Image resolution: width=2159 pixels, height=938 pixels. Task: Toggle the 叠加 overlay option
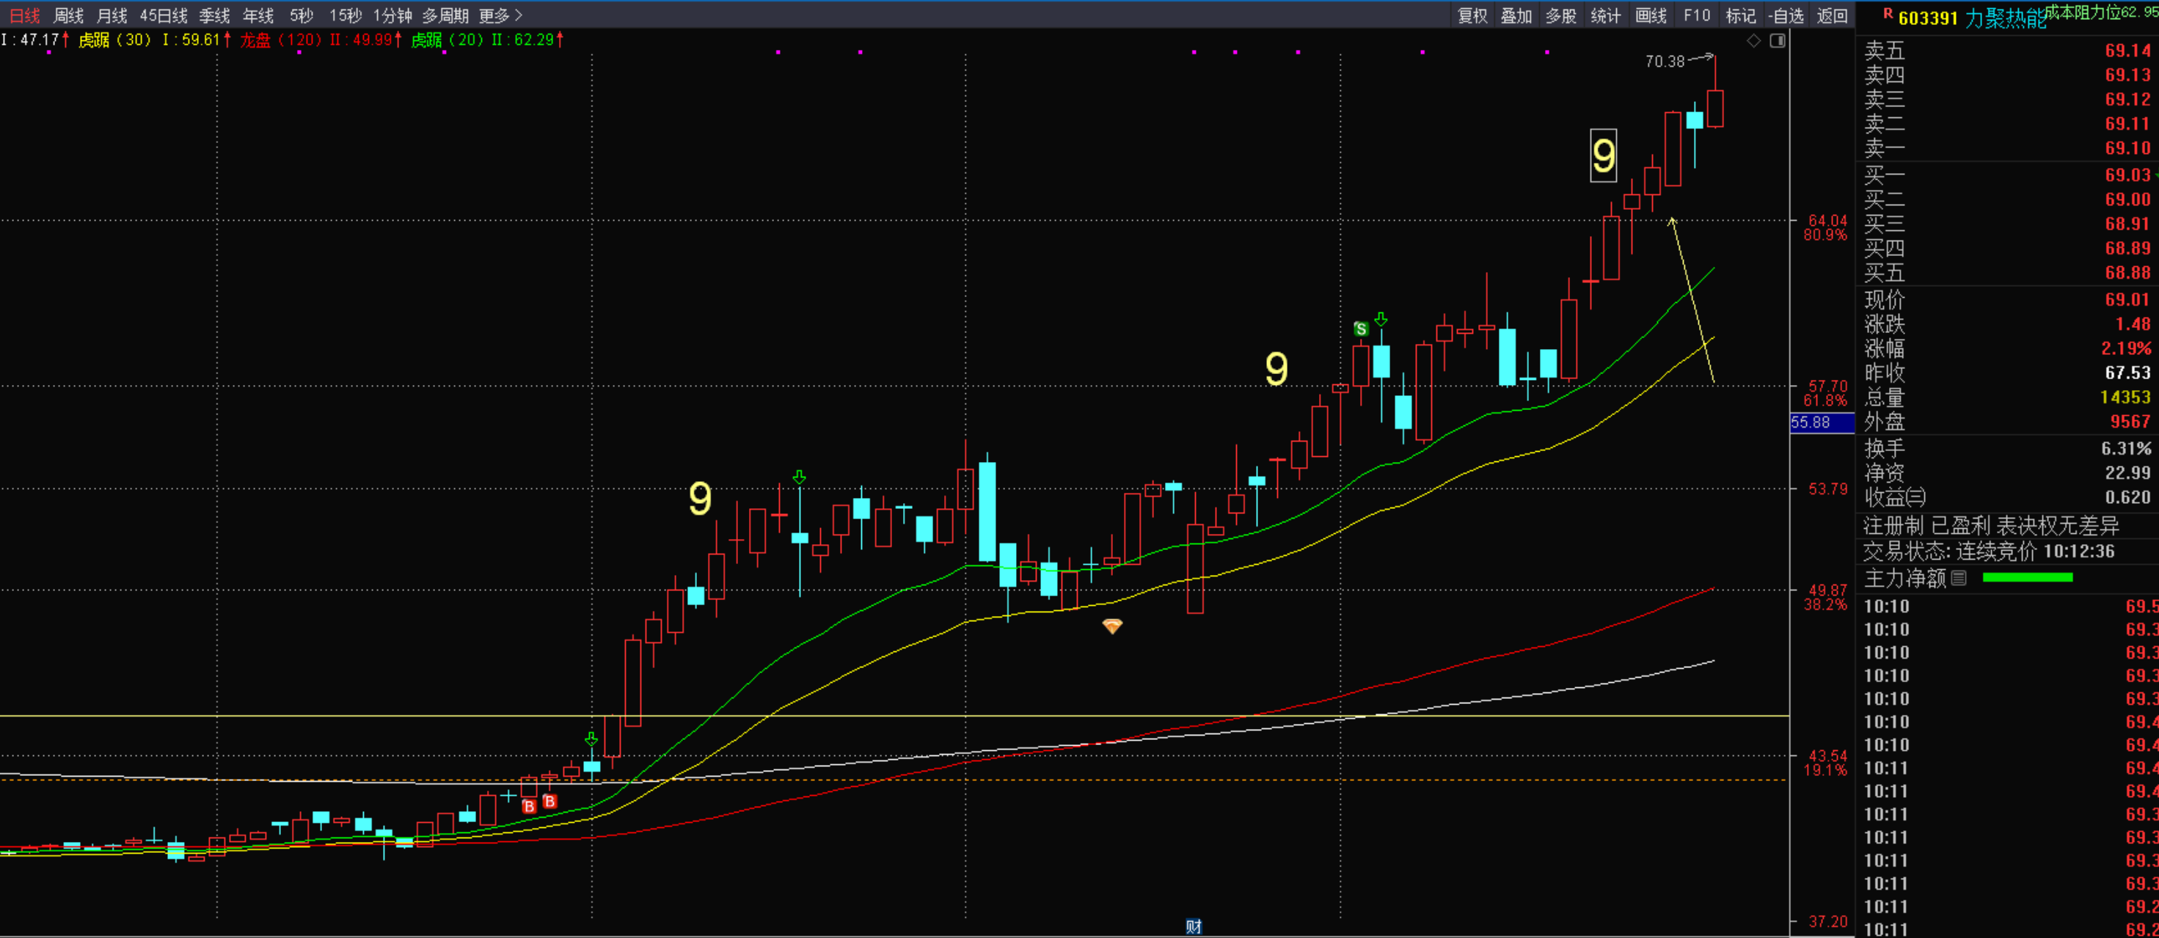[1516, 15]
